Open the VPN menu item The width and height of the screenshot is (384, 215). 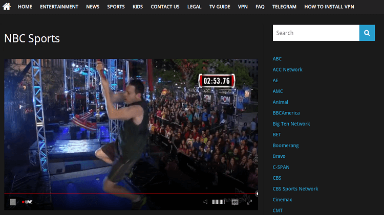[243, 7]
